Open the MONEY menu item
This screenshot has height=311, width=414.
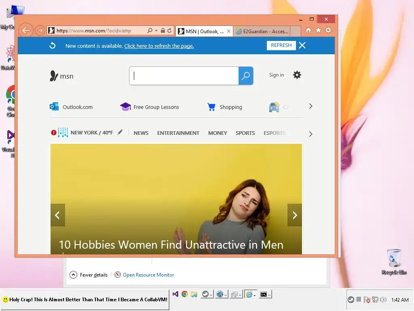(218, 133)
